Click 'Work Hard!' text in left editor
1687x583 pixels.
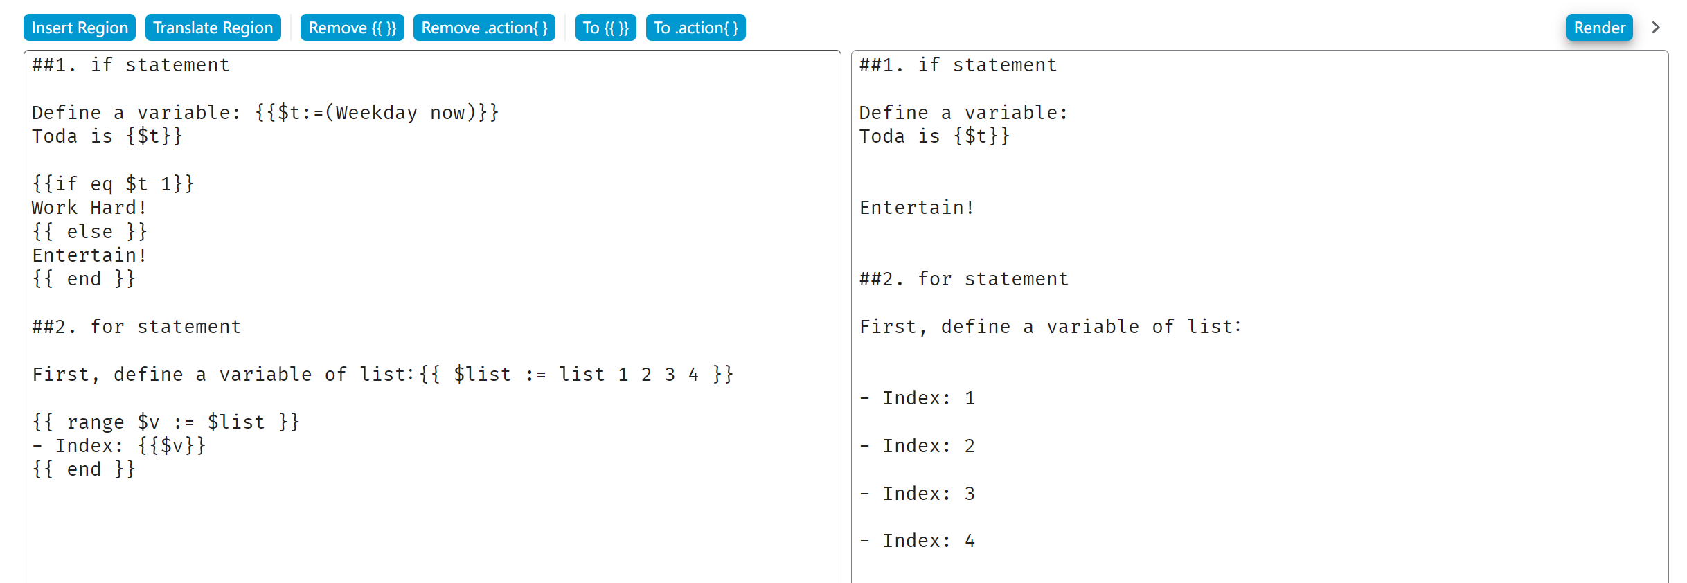click(x=89, y=208)
